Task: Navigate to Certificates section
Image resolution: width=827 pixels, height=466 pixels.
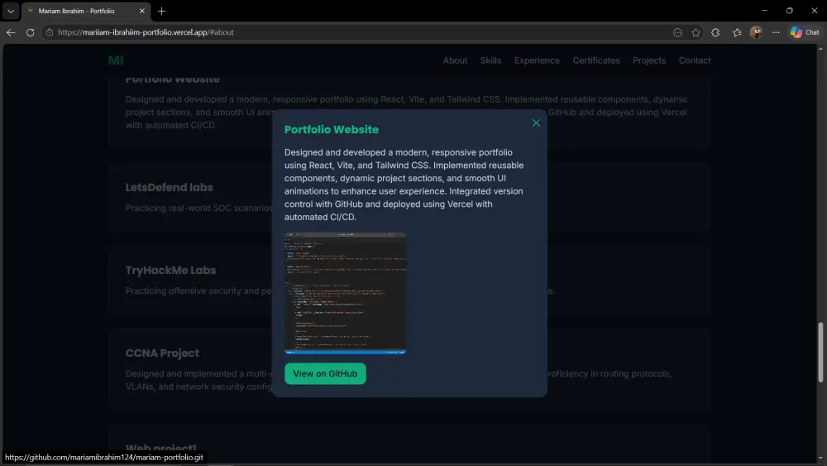Action: [596, 60]
